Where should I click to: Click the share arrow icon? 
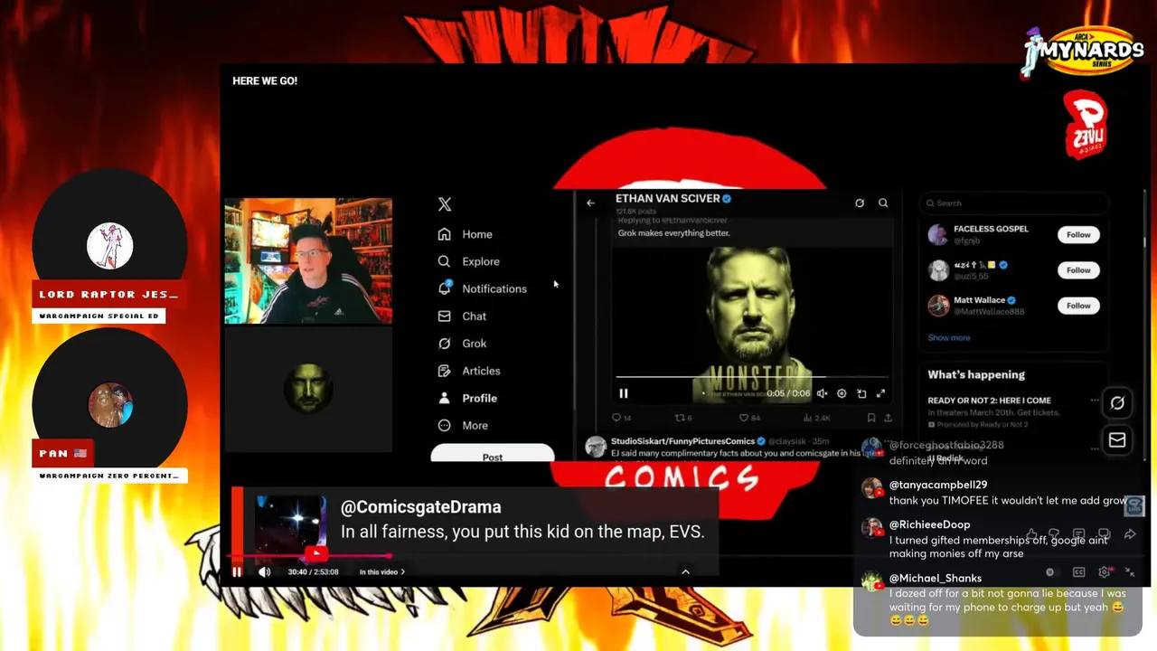coord(1130,534)
